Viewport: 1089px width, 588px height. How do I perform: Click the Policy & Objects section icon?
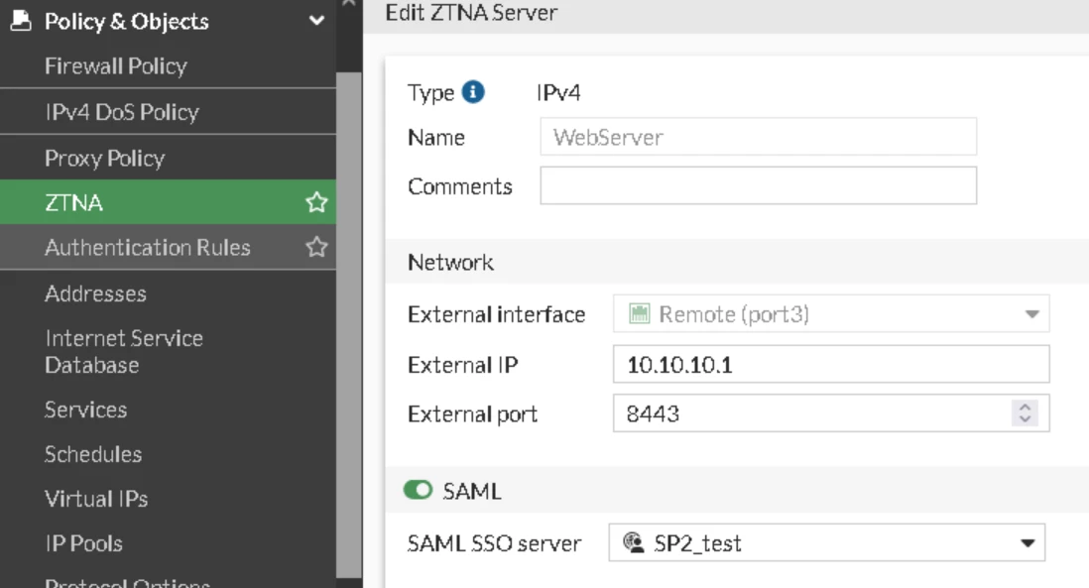pyautogui.click(x=21, y=21)
